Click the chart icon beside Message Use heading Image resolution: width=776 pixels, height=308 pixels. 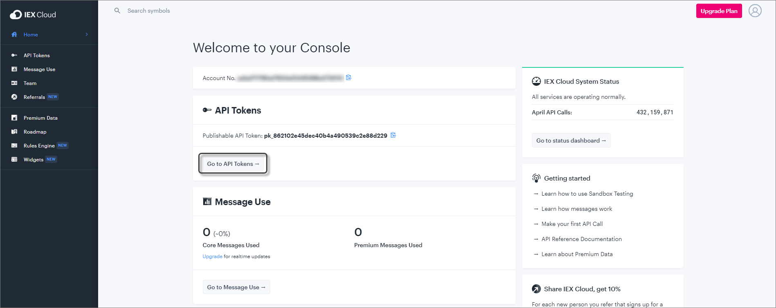(x=207, y=201)
